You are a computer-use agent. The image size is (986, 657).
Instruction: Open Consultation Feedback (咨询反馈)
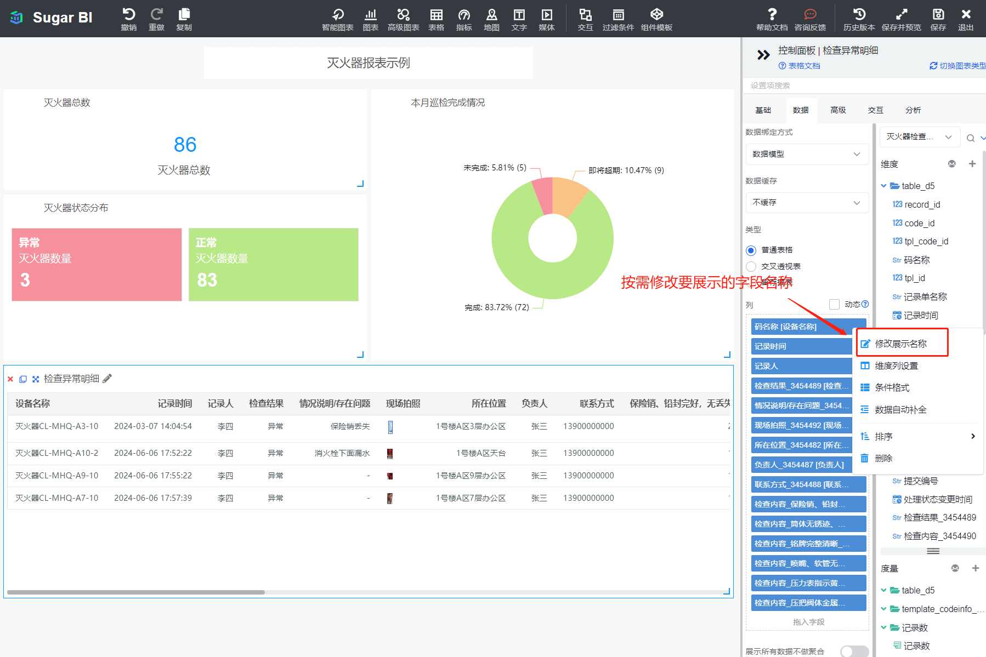811,19
